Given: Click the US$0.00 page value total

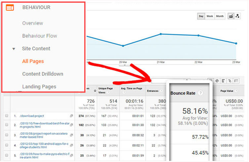Looking at the screenshot, I should click(234, 101).
